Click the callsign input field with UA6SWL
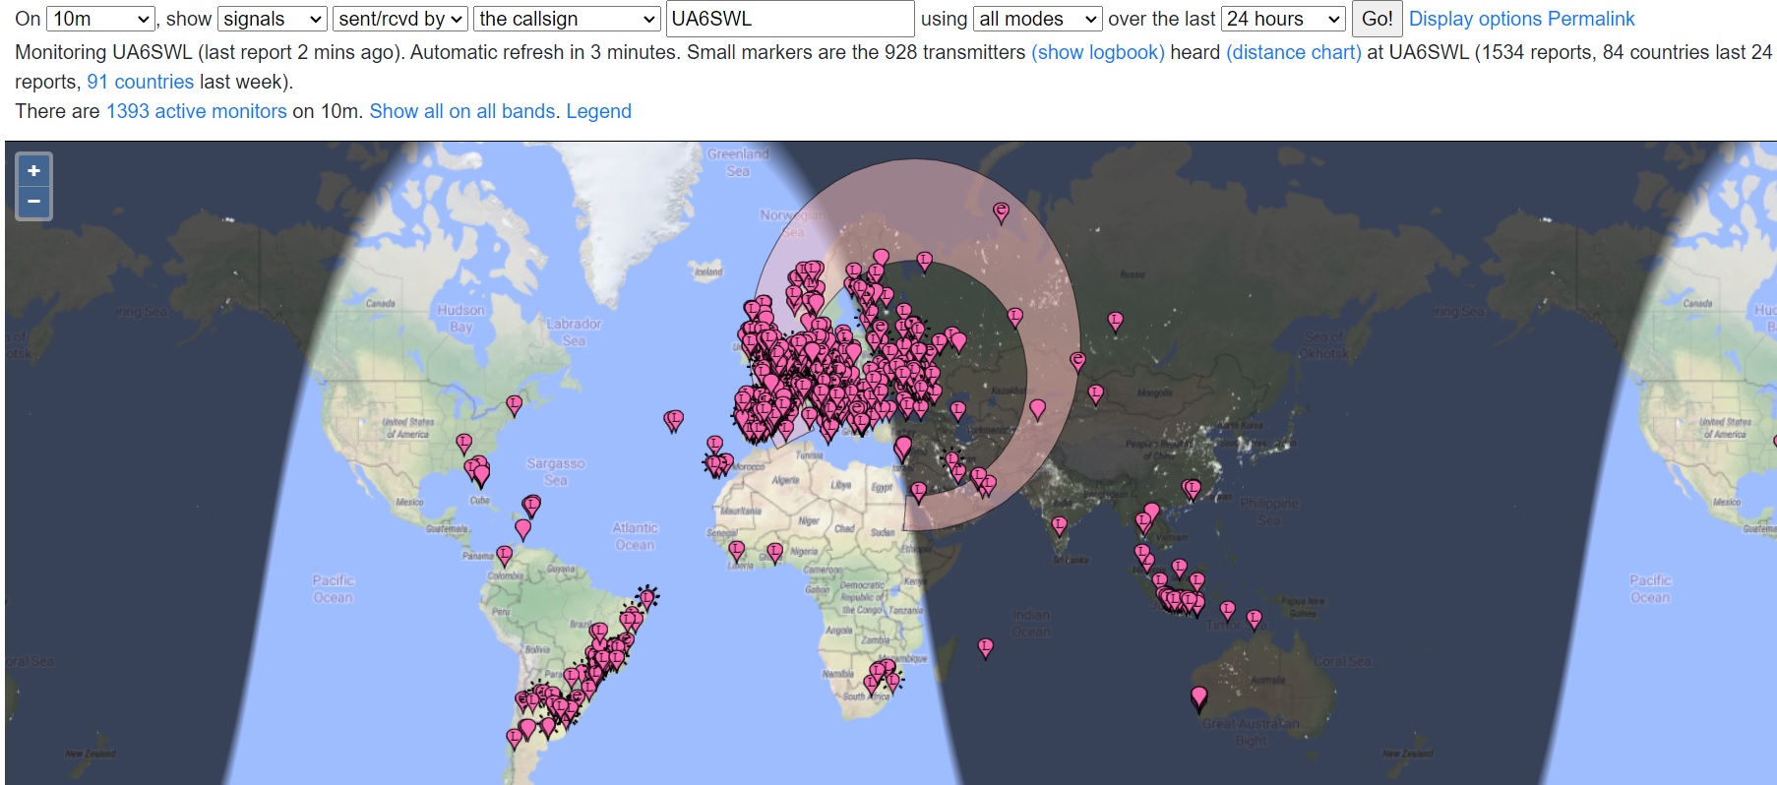 point(790,19)
